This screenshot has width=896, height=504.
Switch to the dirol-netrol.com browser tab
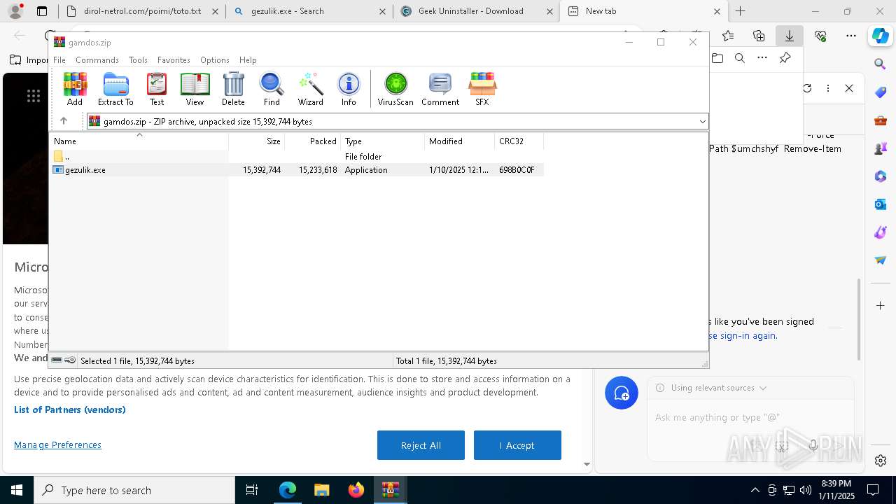coord(142,11)
